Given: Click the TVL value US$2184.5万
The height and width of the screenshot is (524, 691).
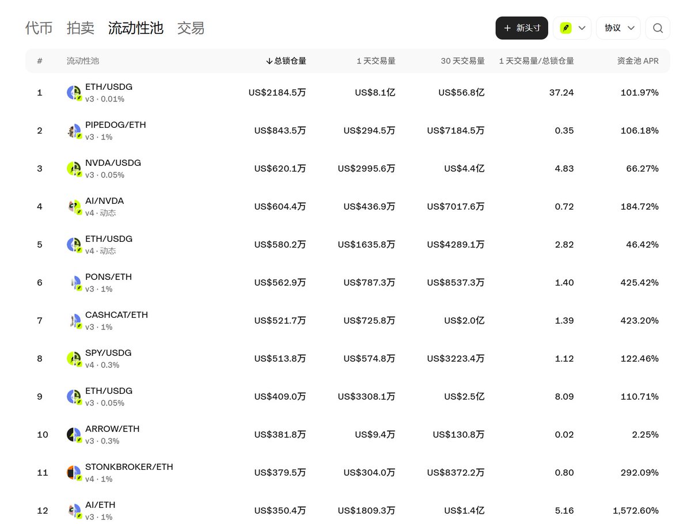Looking at the screenshot, I should (277, 93).
